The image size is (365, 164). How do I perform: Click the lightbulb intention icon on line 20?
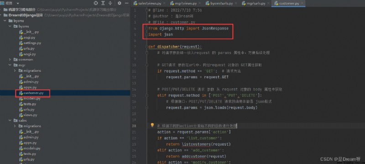[x=152, y=125]
